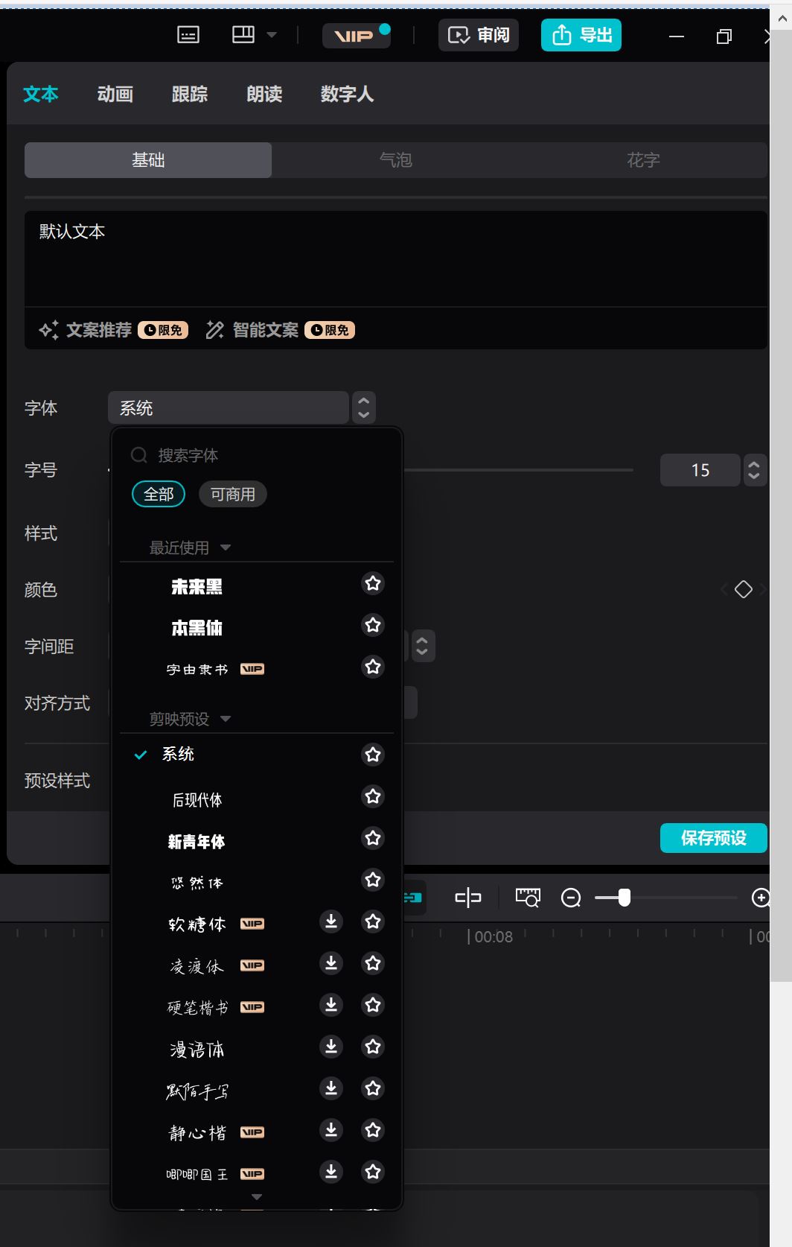Click the 导出 export button
The height and width of the screenshot is (1247, 792).
click(x=581, y=35)
